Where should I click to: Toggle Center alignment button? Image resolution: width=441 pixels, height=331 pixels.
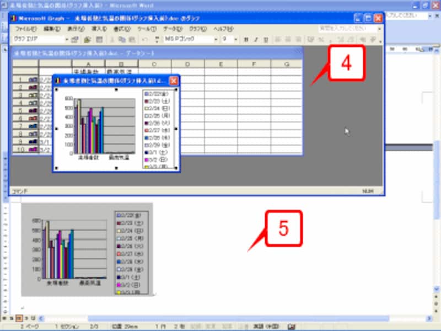point(288,40)
